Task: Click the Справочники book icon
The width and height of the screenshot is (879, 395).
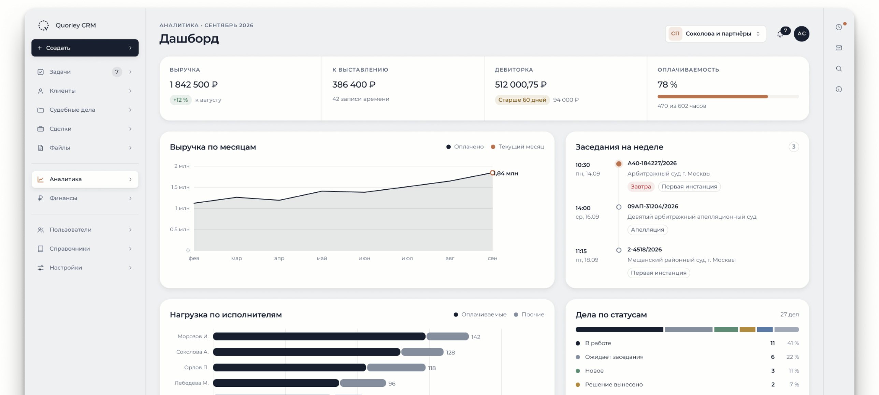Action: (x=41, y=249)
